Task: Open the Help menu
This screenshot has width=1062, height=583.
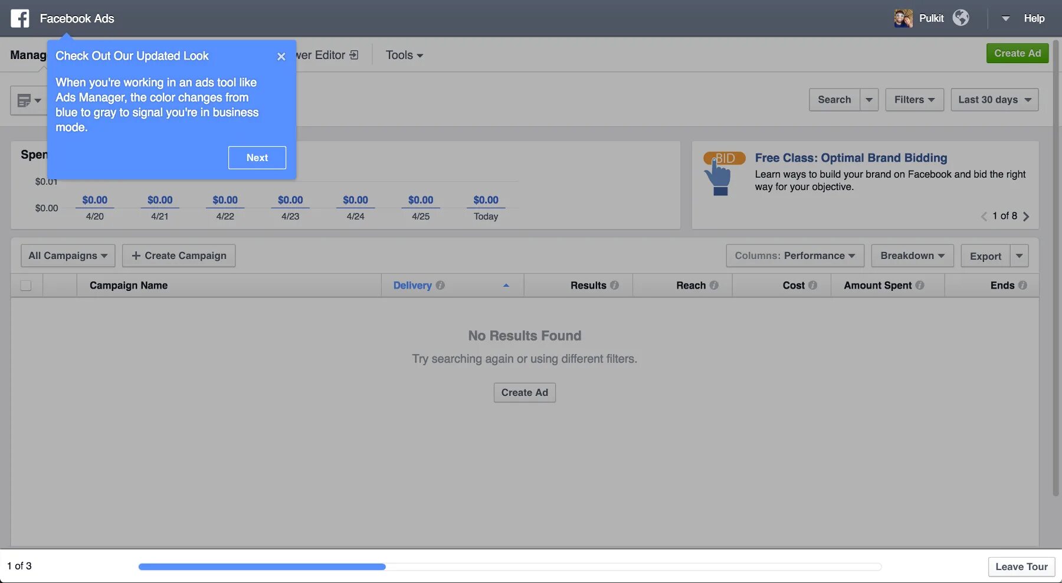Action: pyautogui.click(x=1034, y=18)
